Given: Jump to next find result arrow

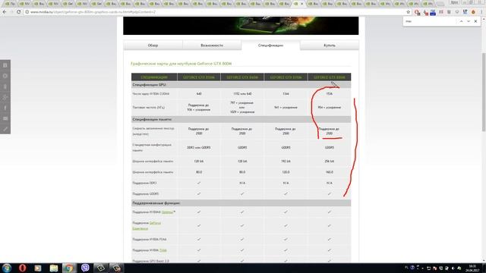Looking at the screenshot, I should coord(469,21).
